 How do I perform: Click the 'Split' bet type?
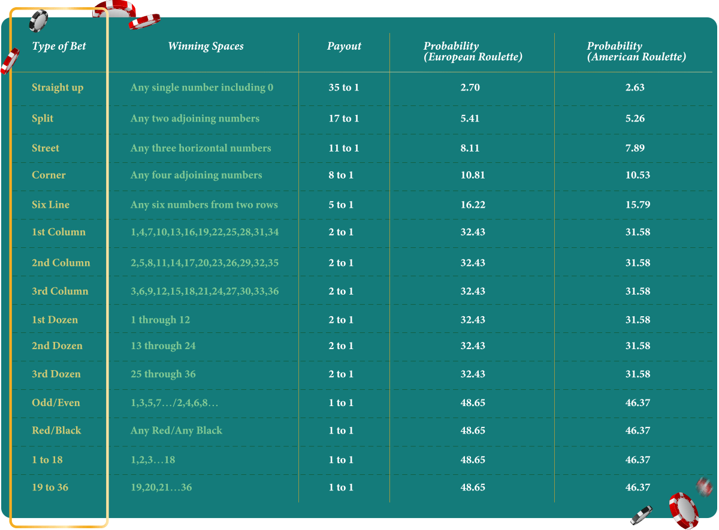click(43, 119)
